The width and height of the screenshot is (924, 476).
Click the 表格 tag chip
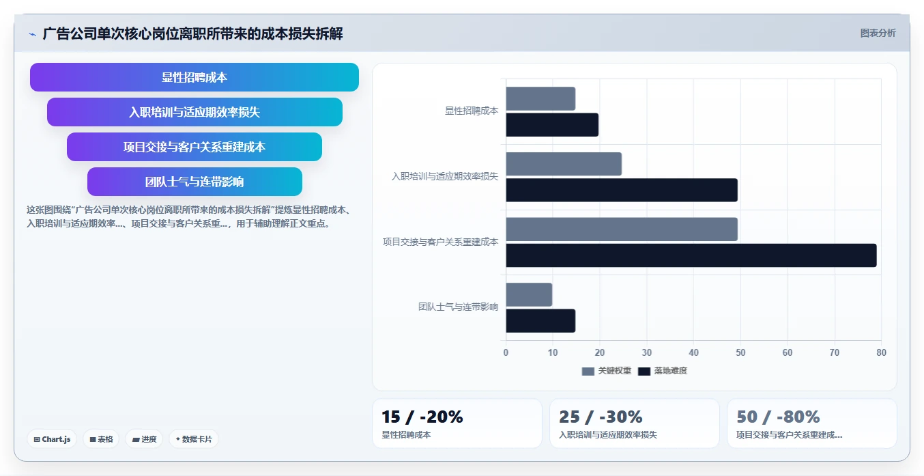click(x=101, y=439)
